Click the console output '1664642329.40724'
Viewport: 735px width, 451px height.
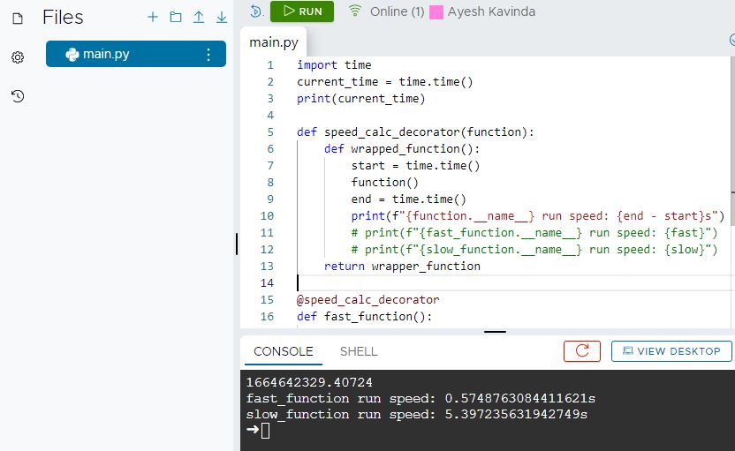[309, 382]
